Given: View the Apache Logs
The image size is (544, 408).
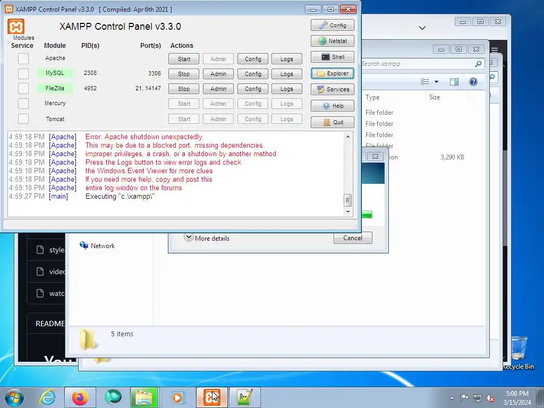Looking at the screenshot, I should [x=286, y=59].
